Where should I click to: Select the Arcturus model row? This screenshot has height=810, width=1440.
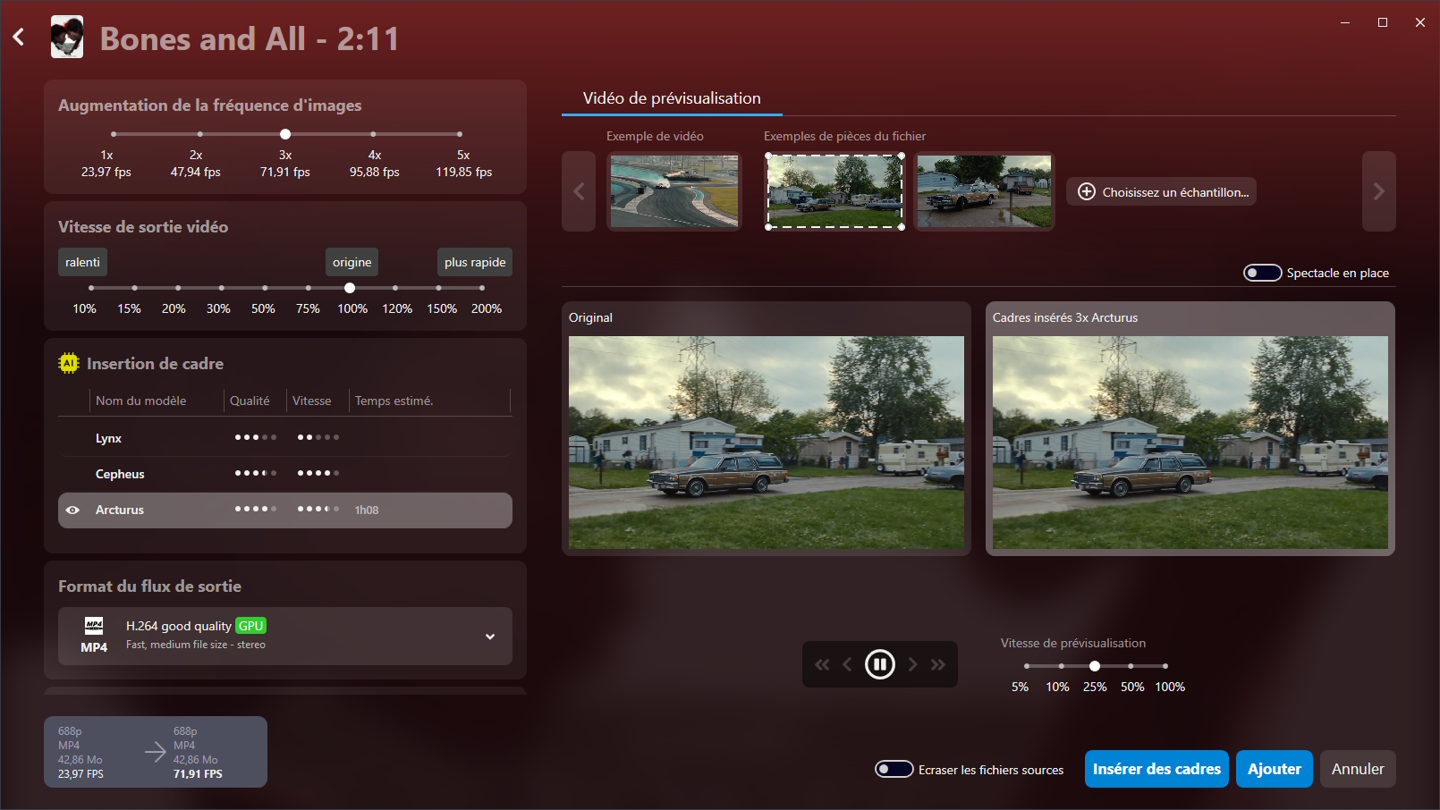[x=285, y=510]
